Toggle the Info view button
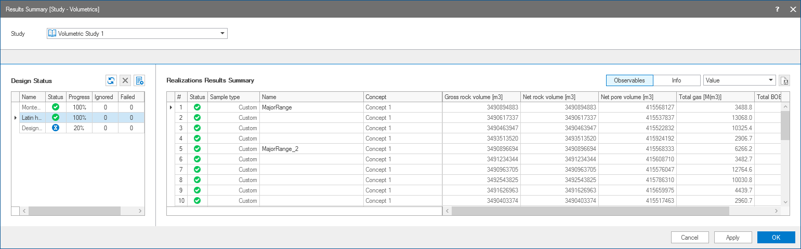This screenshot has height=249, width=801. pos(676,80)
